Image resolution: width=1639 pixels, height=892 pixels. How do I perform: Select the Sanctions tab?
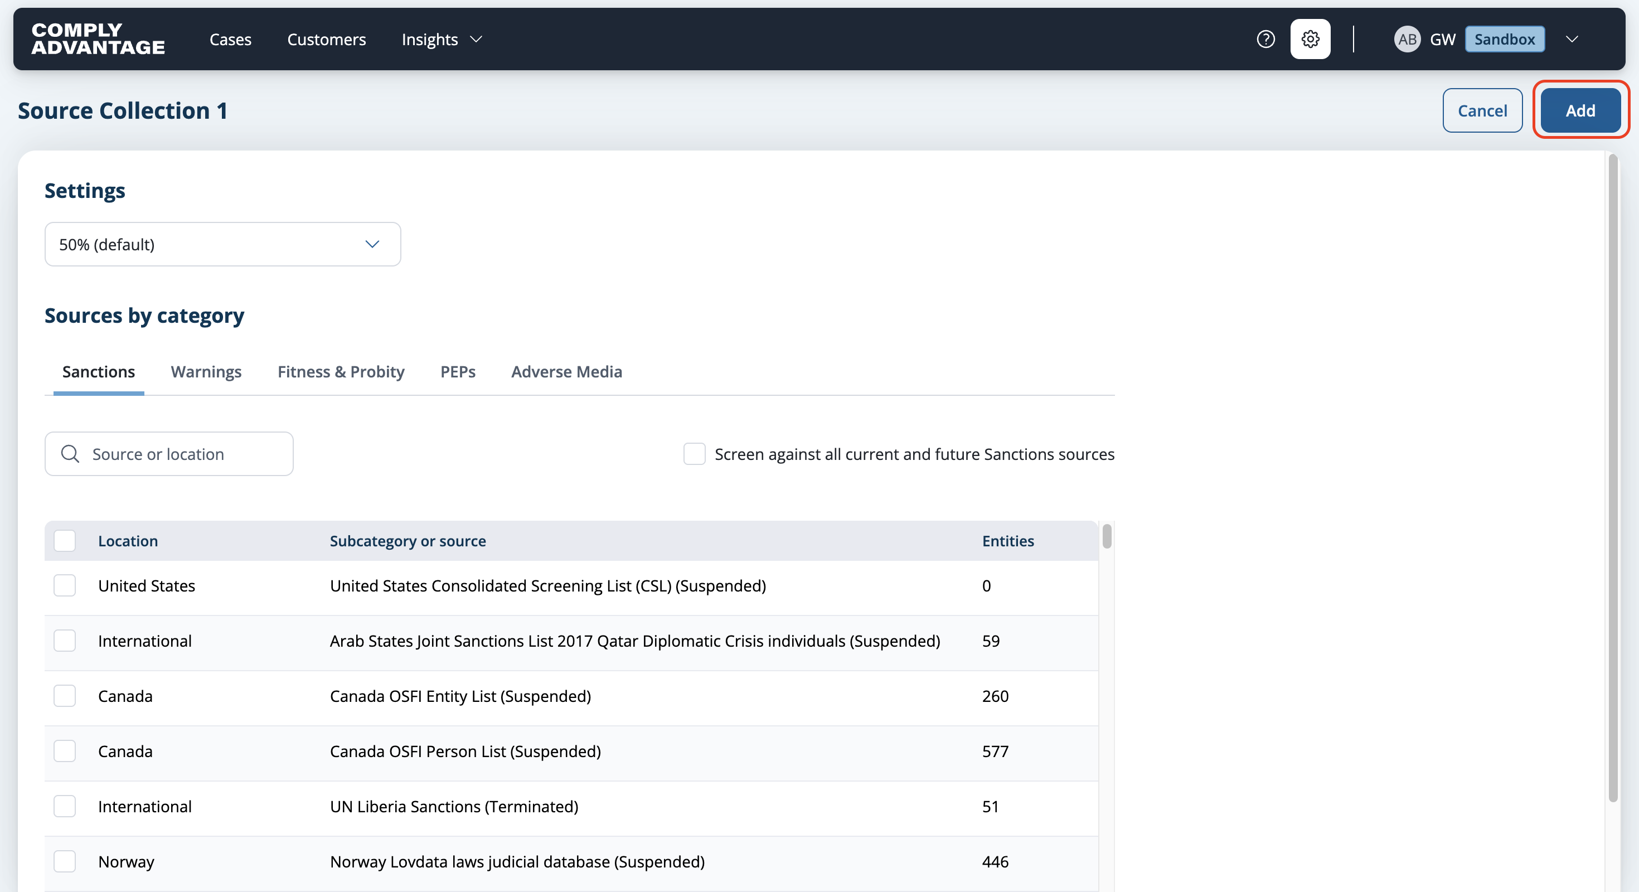tap(99, 371)
